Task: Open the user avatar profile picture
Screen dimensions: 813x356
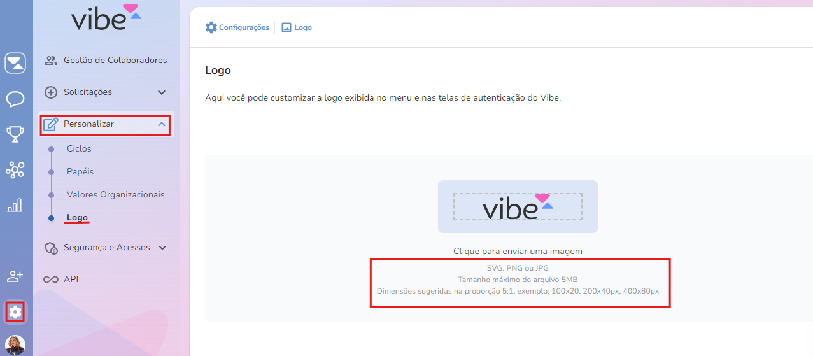Action: pyautogui.click(x=15, y=345)
